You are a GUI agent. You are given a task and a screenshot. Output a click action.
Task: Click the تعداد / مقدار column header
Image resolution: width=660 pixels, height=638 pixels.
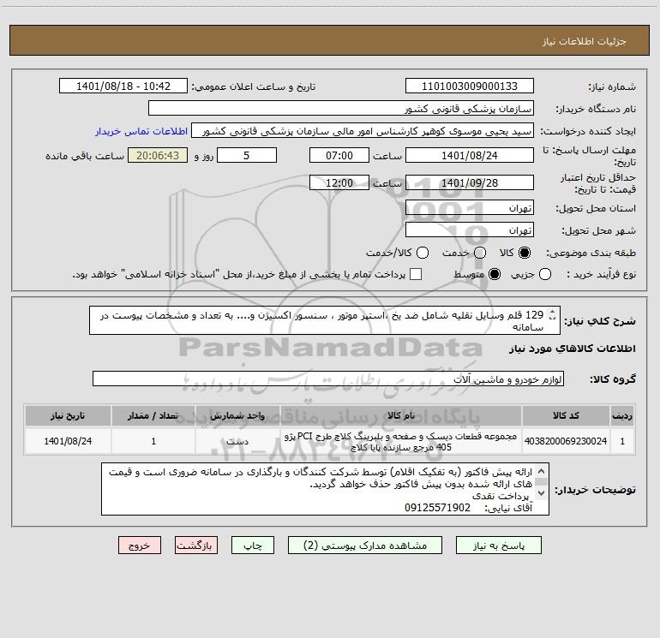pos(153,416)
